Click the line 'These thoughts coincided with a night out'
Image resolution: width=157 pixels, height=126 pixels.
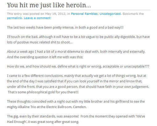click(76, 101)
